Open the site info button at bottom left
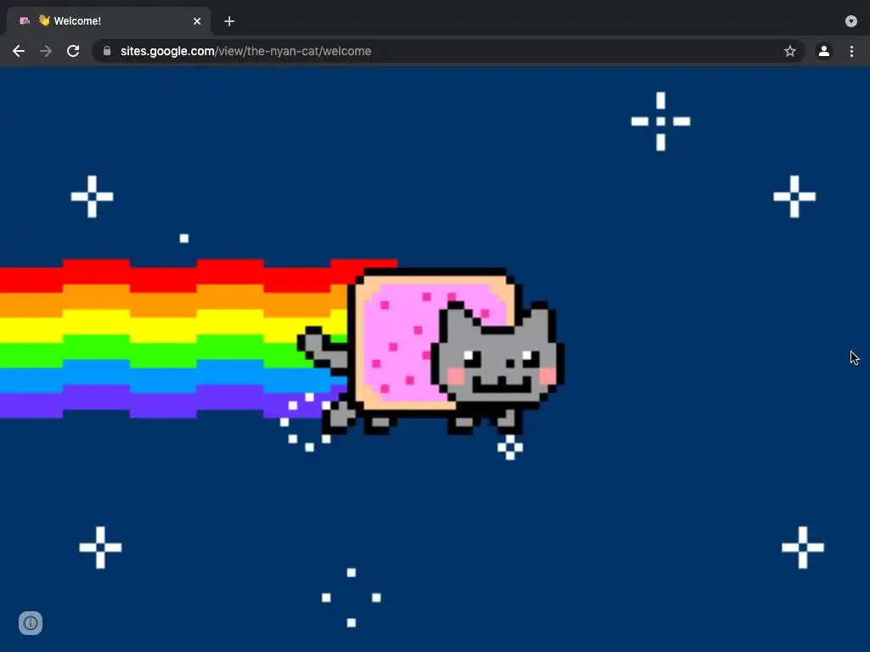The height and width of the screenshot is (652, 870). pos(31,623)
